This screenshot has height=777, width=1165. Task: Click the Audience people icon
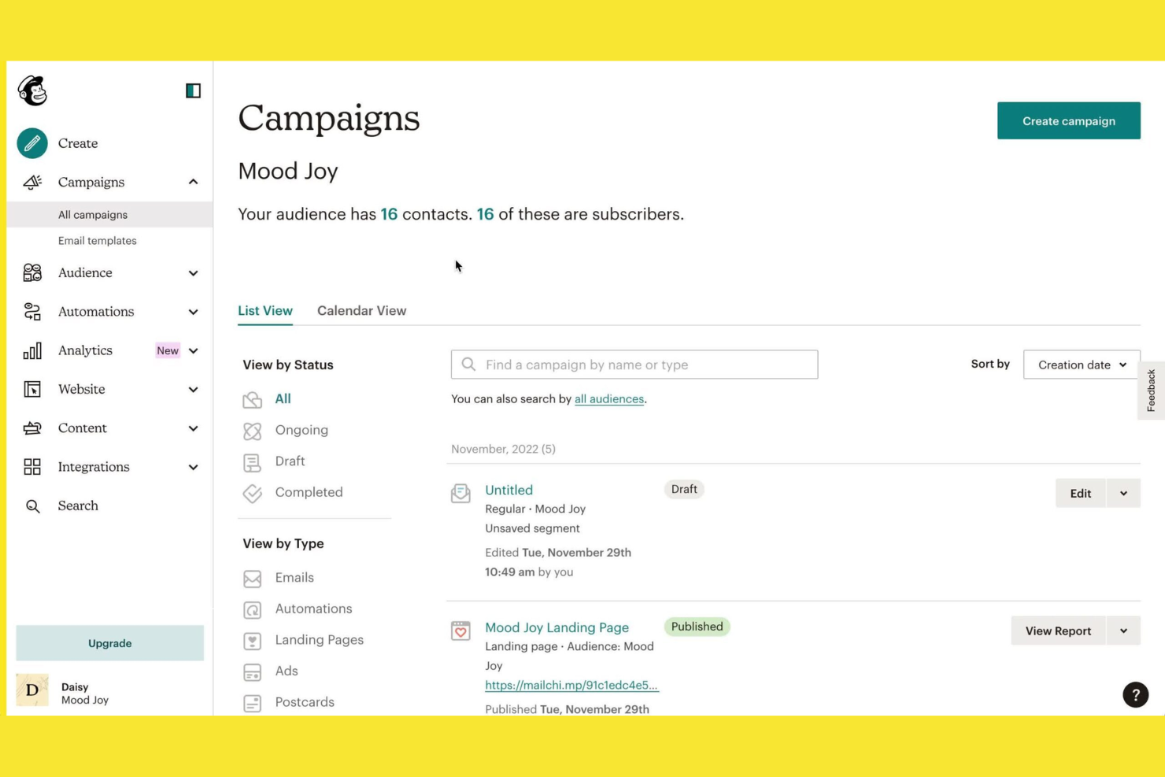(x=32, y=272)
